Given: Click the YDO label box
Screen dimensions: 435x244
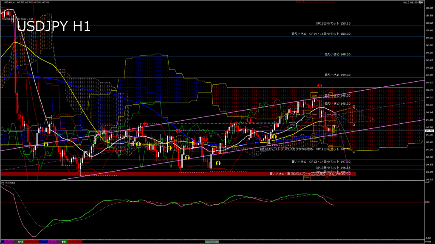Looking at the screenshot, I should (292, 114).
